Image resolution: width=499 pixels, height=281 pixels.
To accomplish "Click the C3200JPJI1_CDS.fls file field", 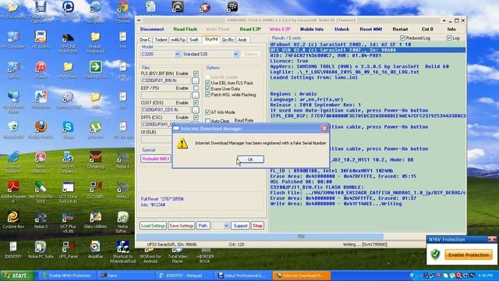I will pos(165,109).
